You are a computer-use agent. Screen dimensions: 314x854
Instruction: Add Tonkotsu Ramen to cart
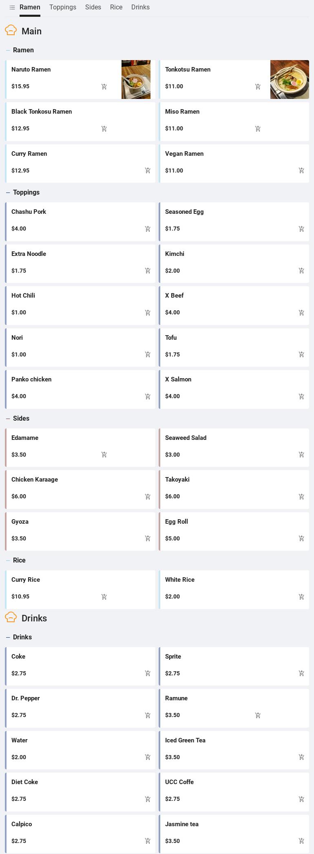(x=258, y=87)
